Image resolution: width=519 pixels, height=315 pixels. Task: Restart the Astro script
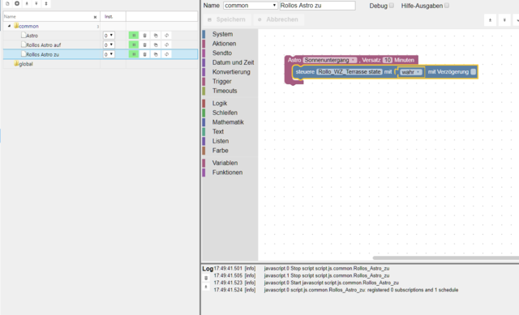tap(166, 36)
